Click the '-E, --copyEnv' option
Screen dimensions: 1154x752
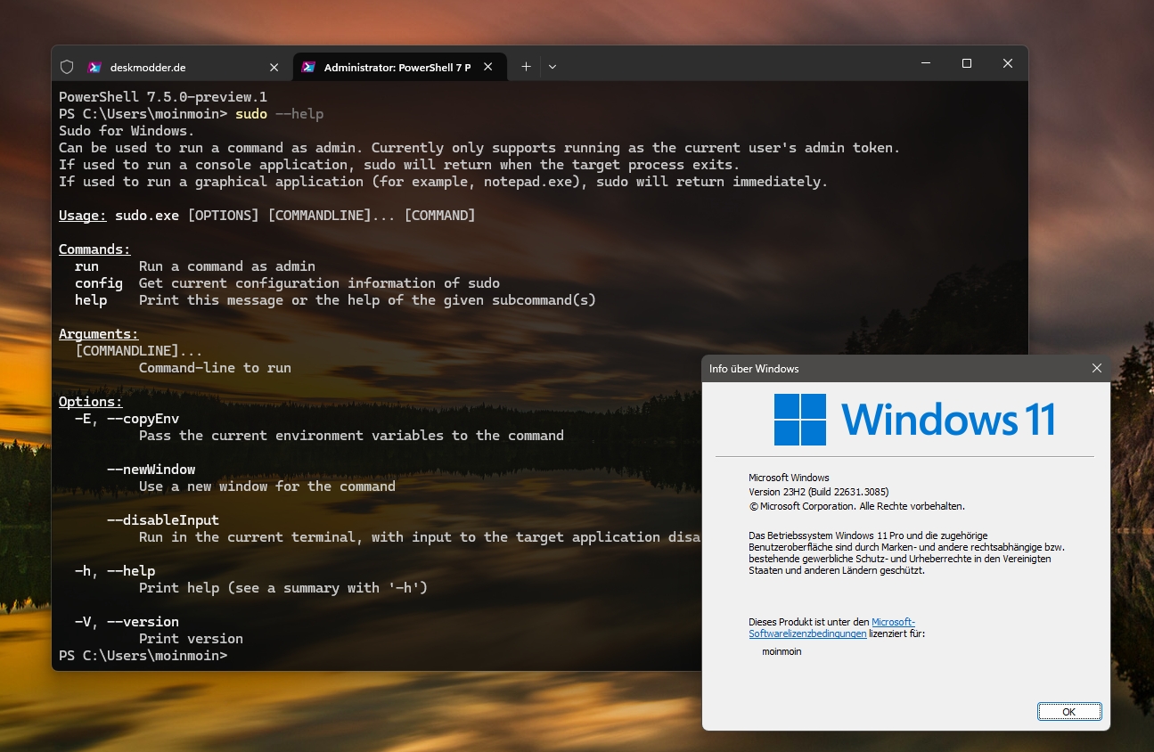coord(127,419)
